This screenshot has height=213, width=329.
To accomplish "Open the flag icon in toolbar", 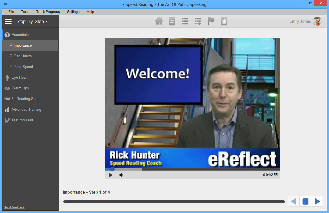I will (x=211, y=21).
